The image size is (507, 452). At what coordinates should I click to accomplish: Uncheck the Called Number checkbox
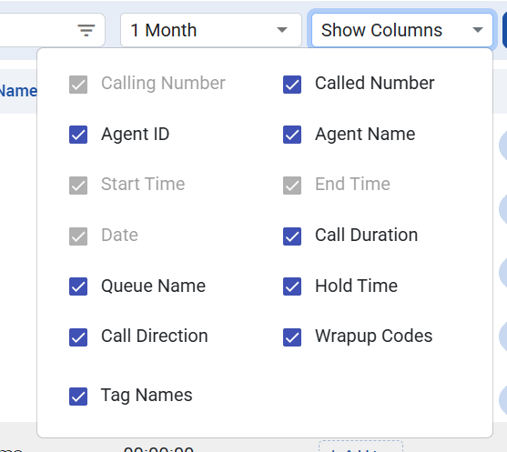292,85
